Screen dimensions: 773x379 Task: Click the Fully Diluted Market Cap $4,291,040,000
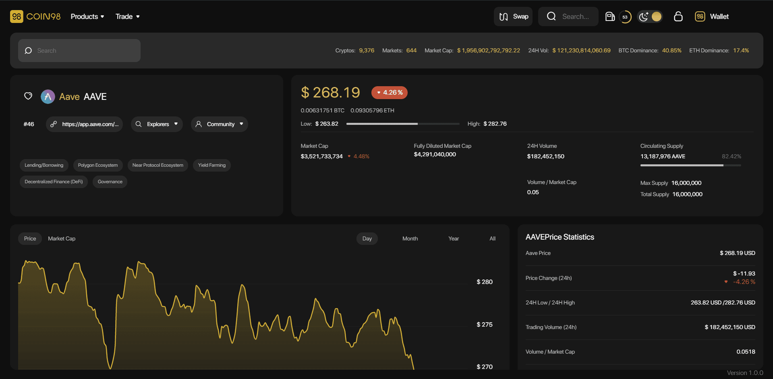435,154
